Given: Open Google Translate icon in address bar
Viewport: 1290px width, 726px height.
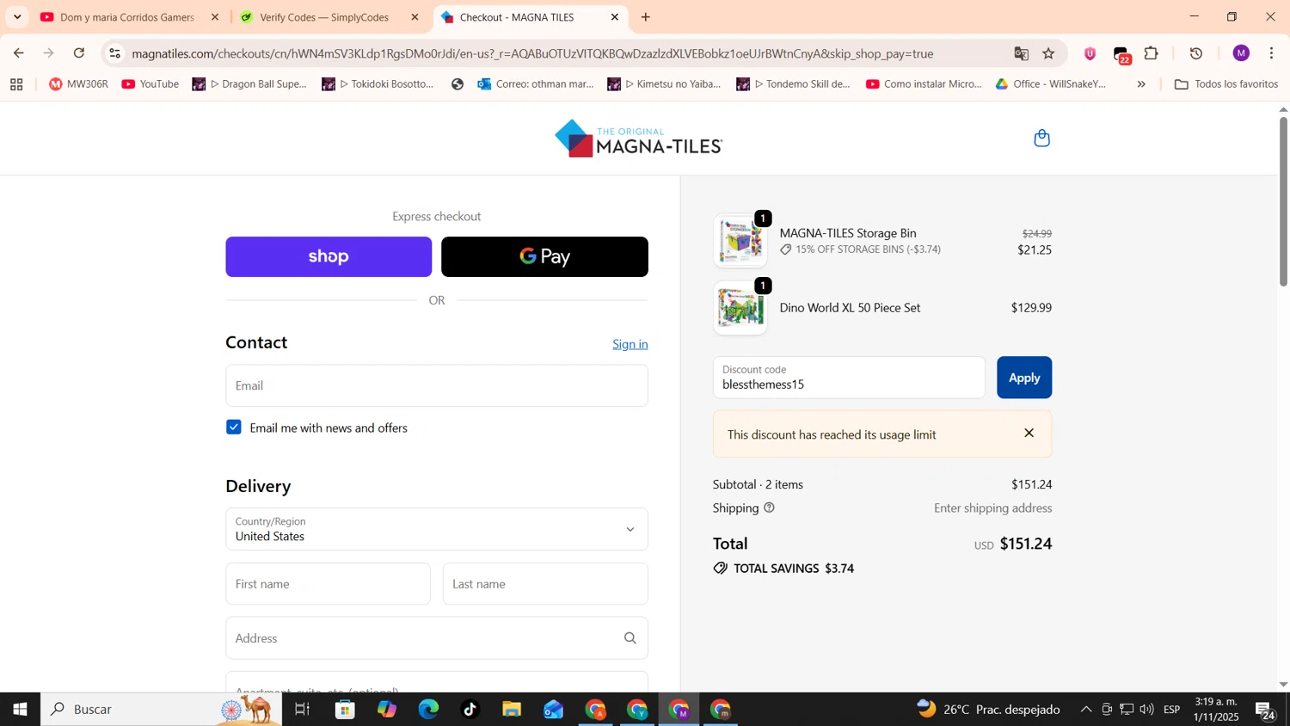Looking at the screenshot, I should point(1021,53).
